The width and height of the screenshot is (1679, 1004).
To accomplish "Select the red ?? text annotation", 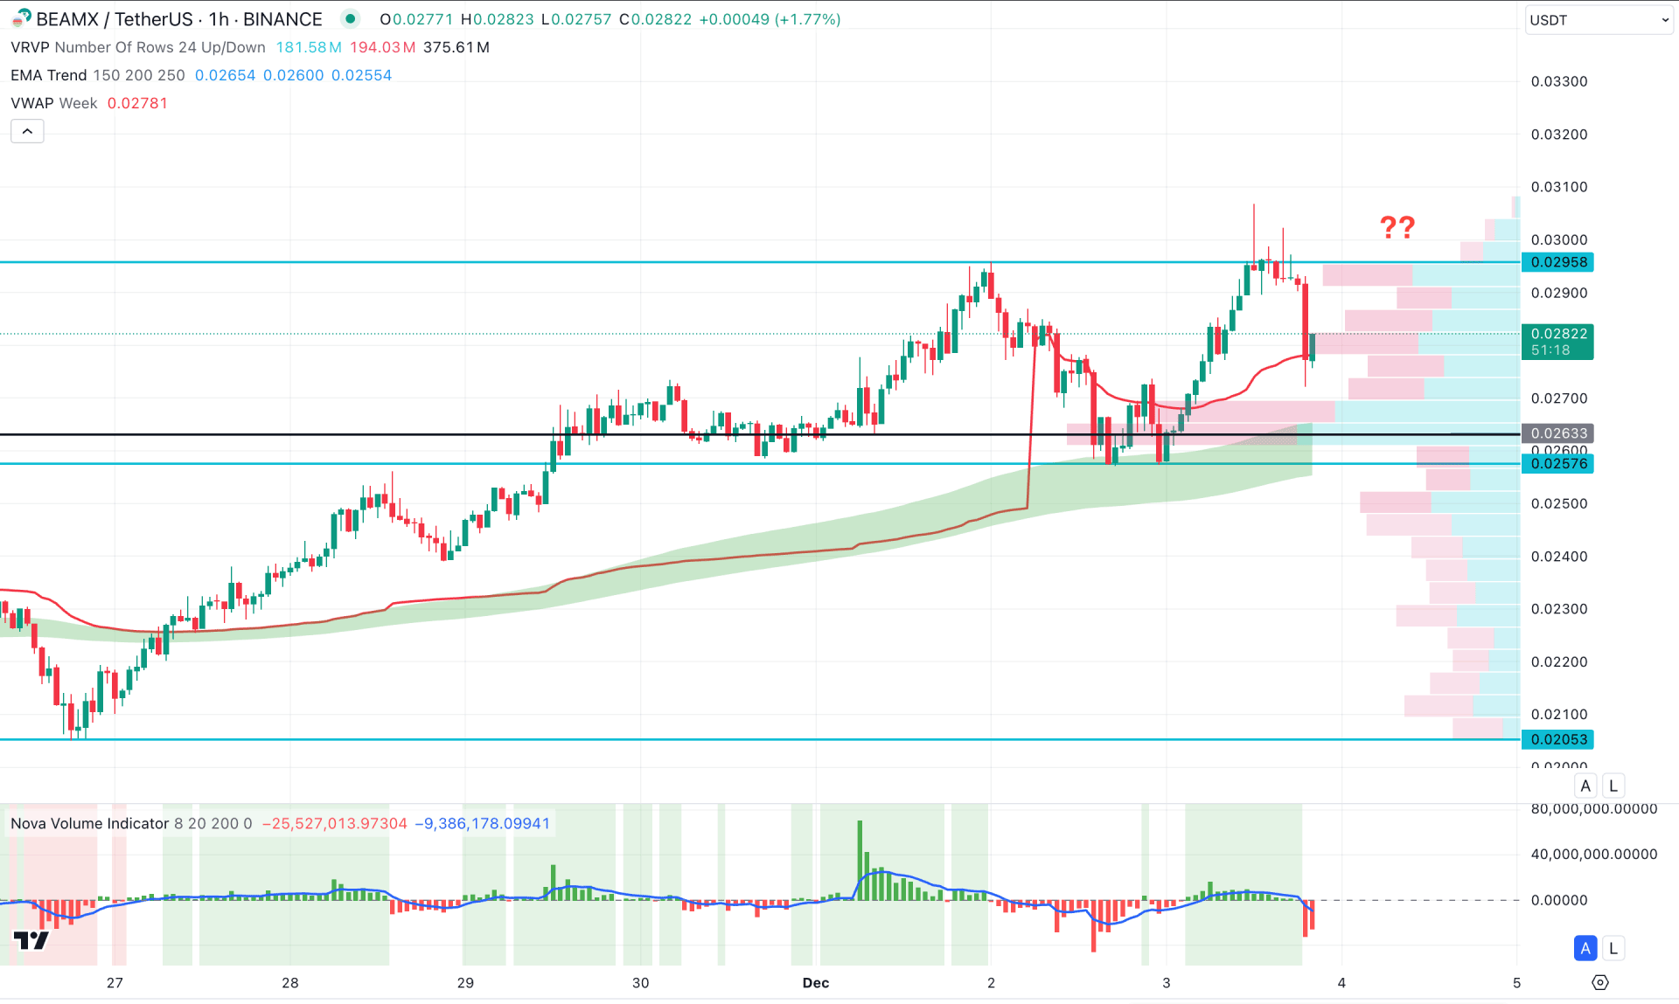I will tap(1397, 227).
